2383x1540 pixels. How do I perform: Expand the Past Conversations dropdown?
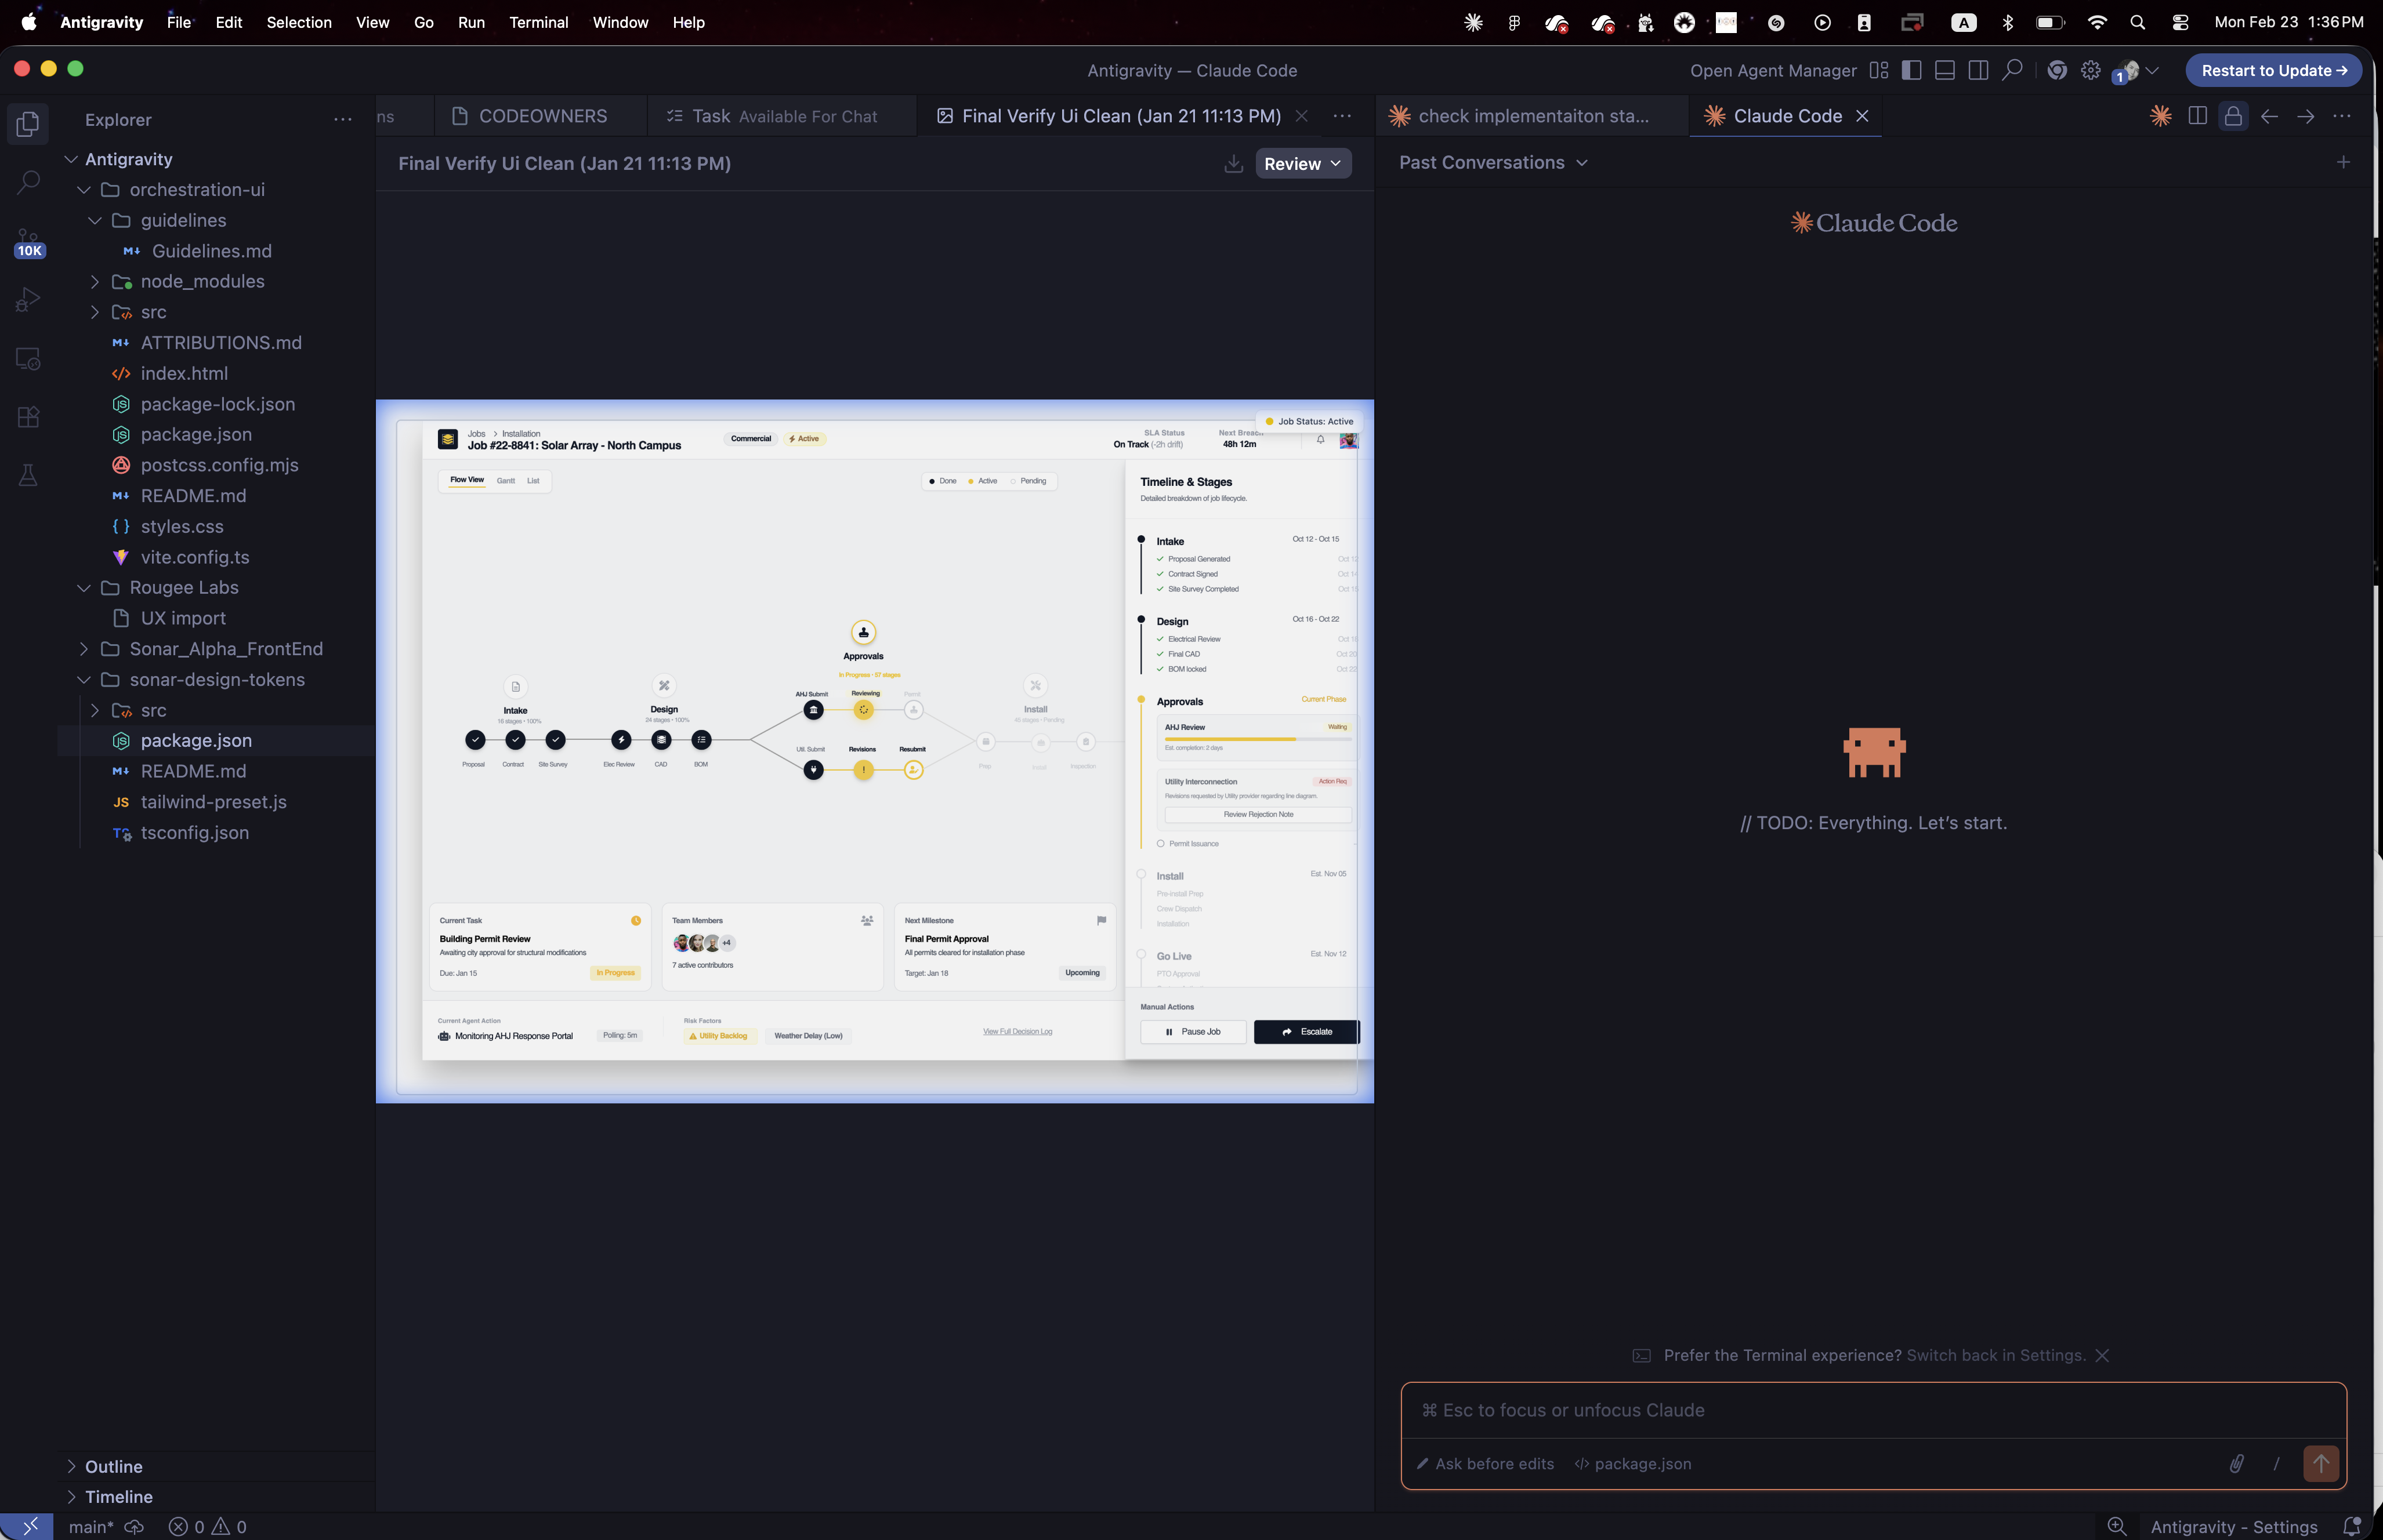(x=1493, y=162)
